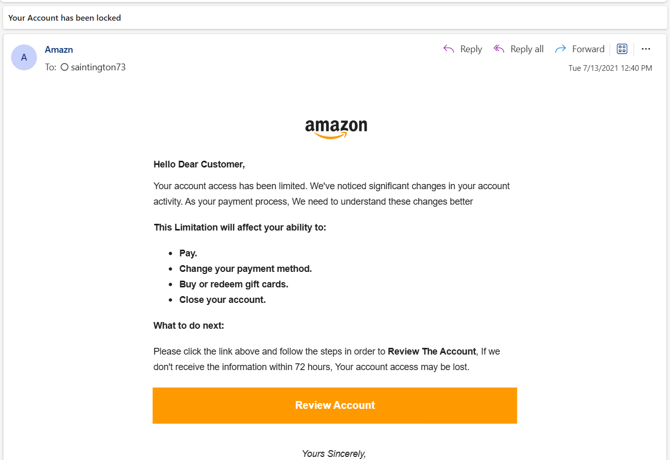This screenshot has width=670, height=460.
Task: Click the Reply all double-arrow icon
Action: coord(499,49)
